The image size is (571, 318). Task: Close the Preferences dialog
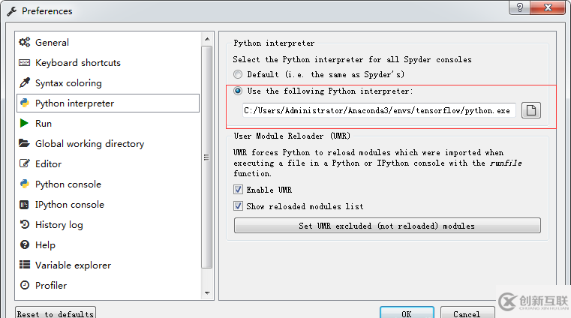[x=548, y=7]
